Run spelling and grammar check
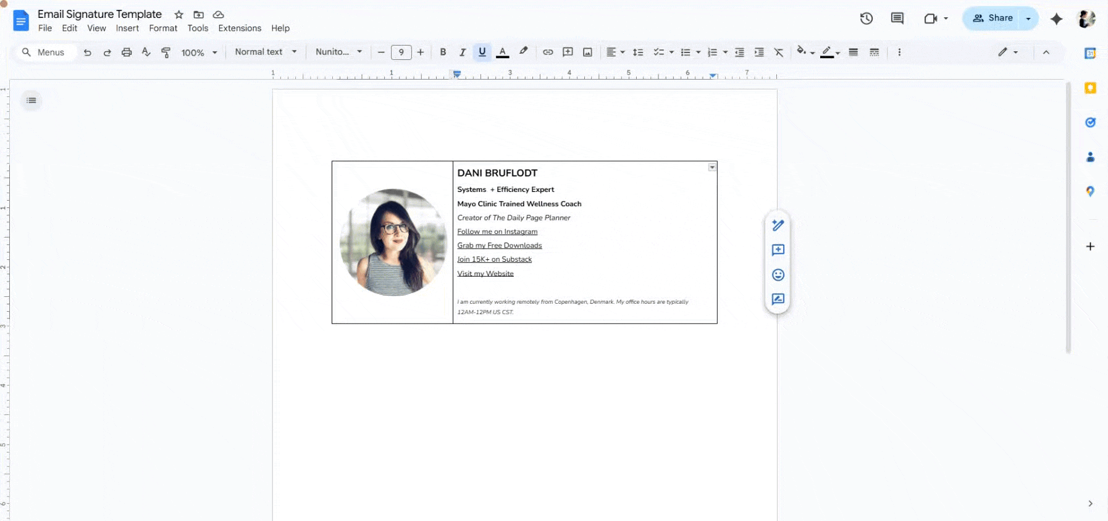The width and height of the screenshot is (1108, 521). (146, 52)
